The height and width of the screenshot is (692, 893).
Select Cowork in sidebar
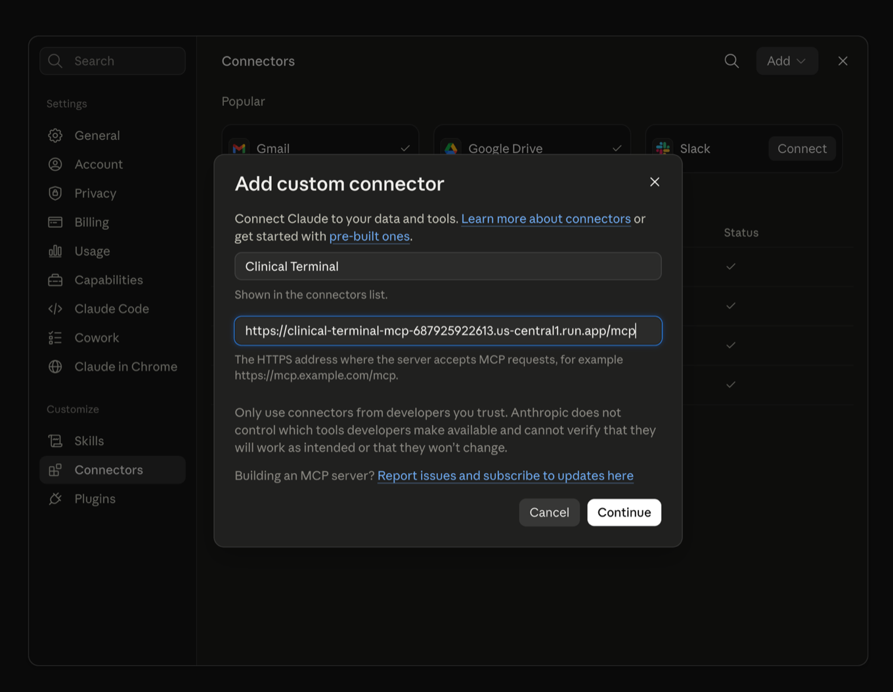pos(113,338)
